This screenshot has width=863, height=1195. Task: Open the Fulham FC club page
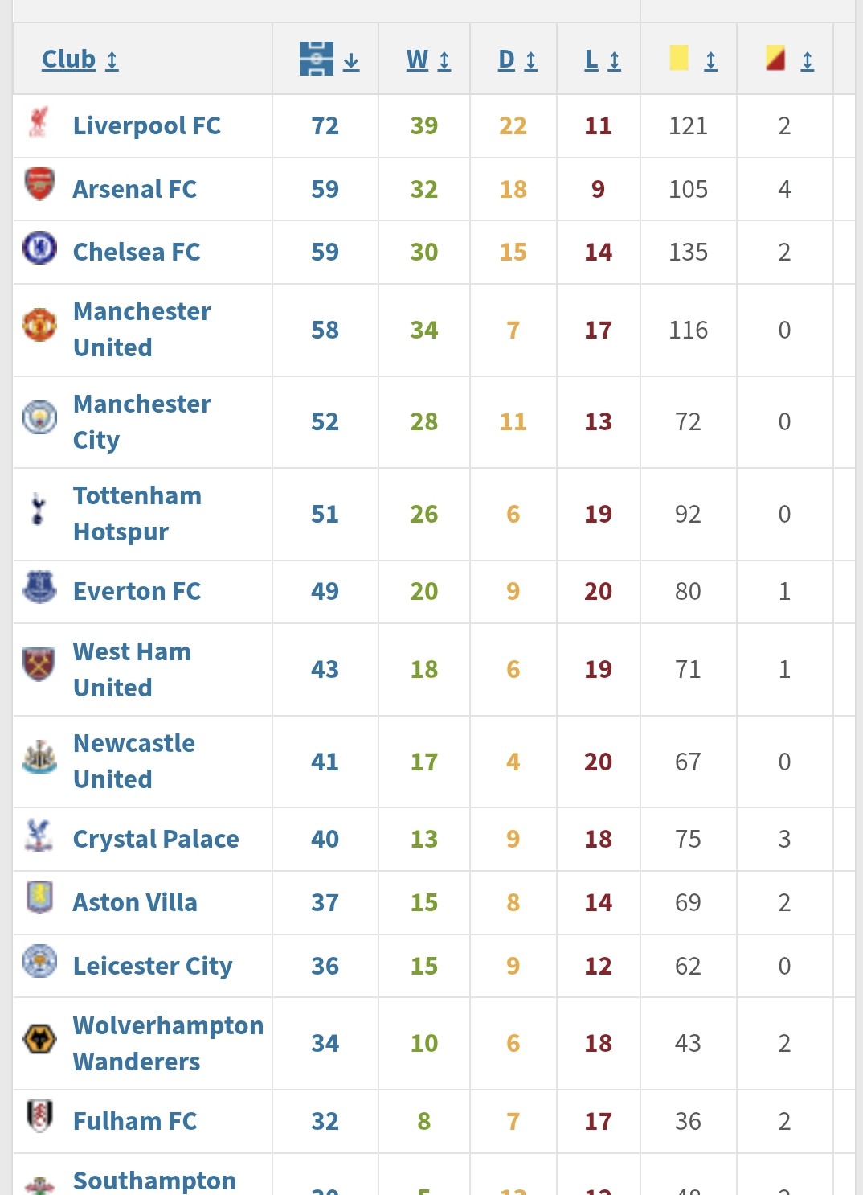pos(135,1120)
